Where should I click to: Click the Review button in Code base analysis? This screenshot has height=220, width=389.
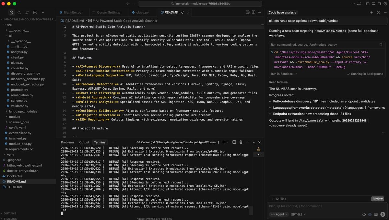pos(377,199)
